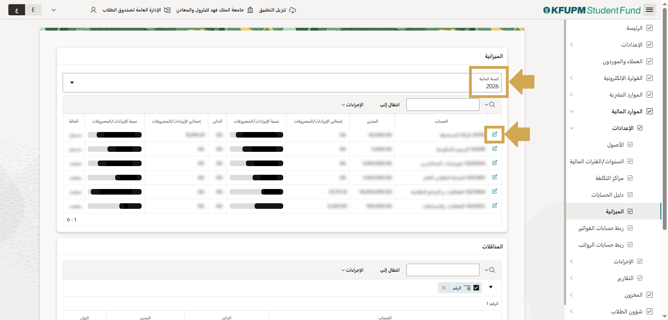This screenshot has width=668, height=320.
Task: Click the page vertical scrollbar at far right
Action: [665, 118]
